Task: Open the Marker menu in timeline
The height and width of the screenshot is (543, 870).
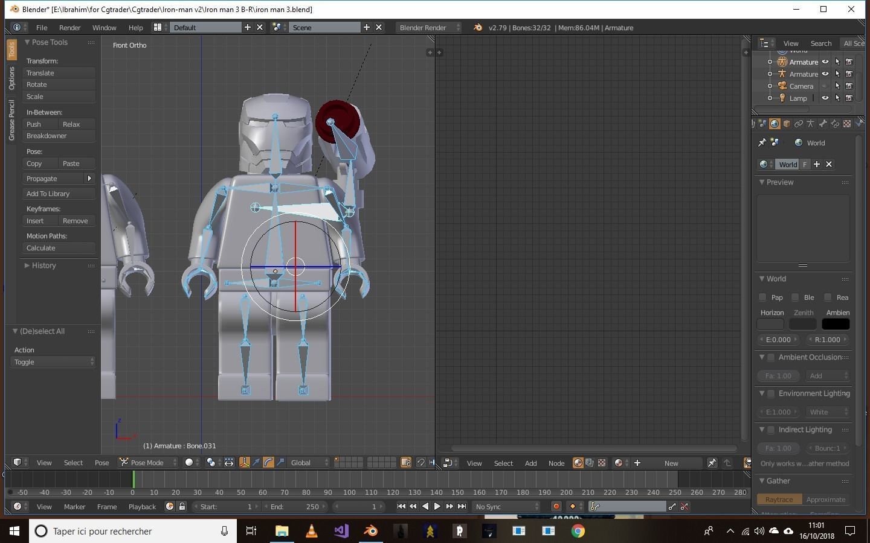Action: pos(74,507)
